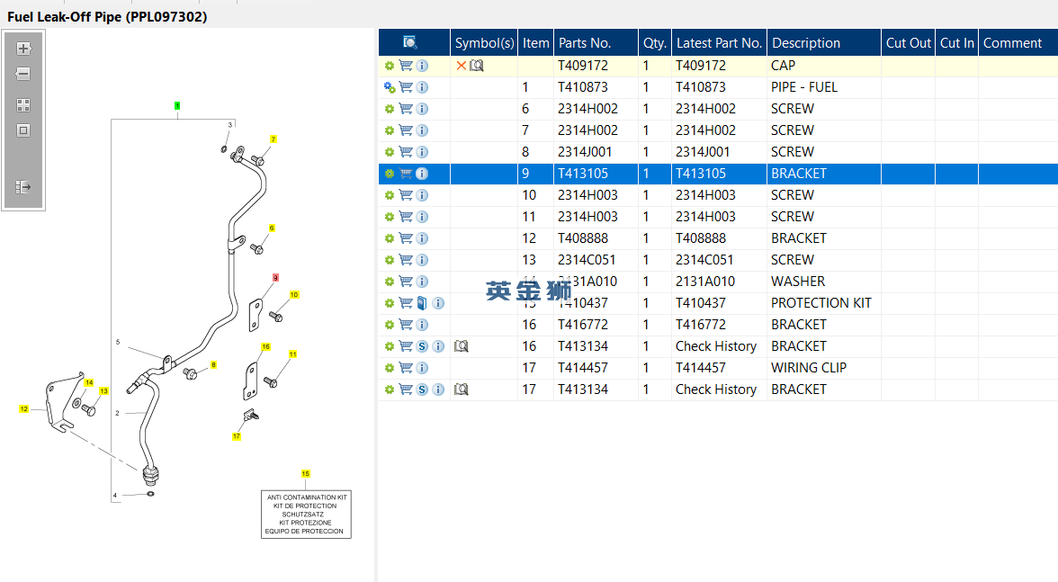The height and width of the screenshot is (582, 1058).
Task: Select highlighted red callout 9 in diagram
Action: (x=275, y=278)
